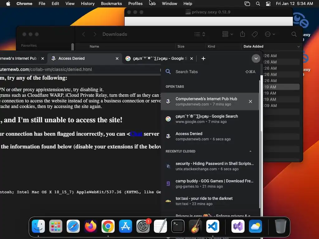The image size is (319, 239).
Task: Open a new Chrome tab with the plus button
Action: coord(203,59)
